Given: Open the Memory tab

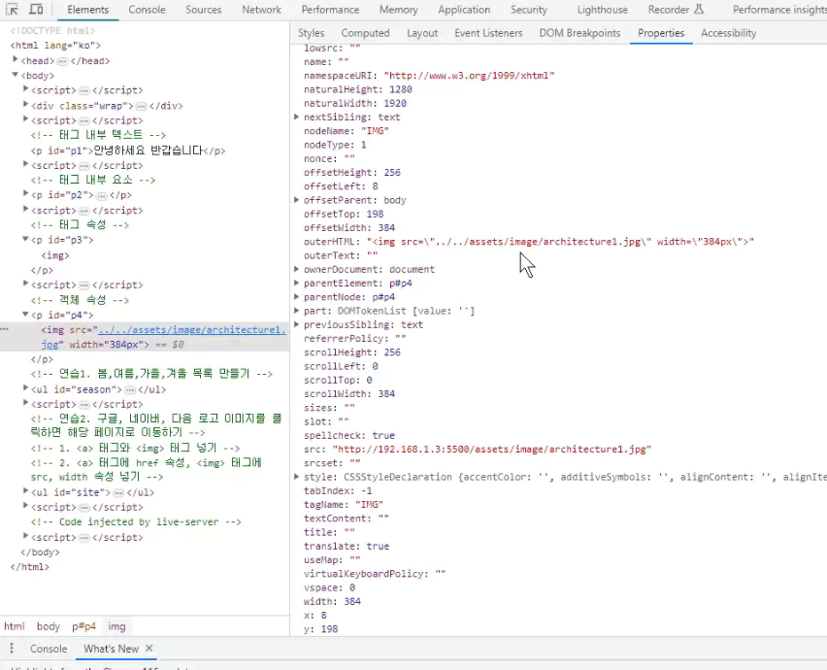Looking at the screenshot, I should pyautogui.click(x=399, y=10).
